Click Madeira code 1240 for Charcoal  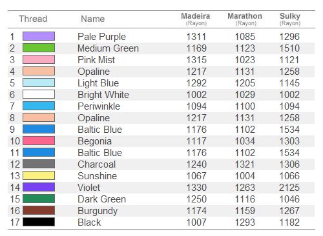(x=196, y=164)
